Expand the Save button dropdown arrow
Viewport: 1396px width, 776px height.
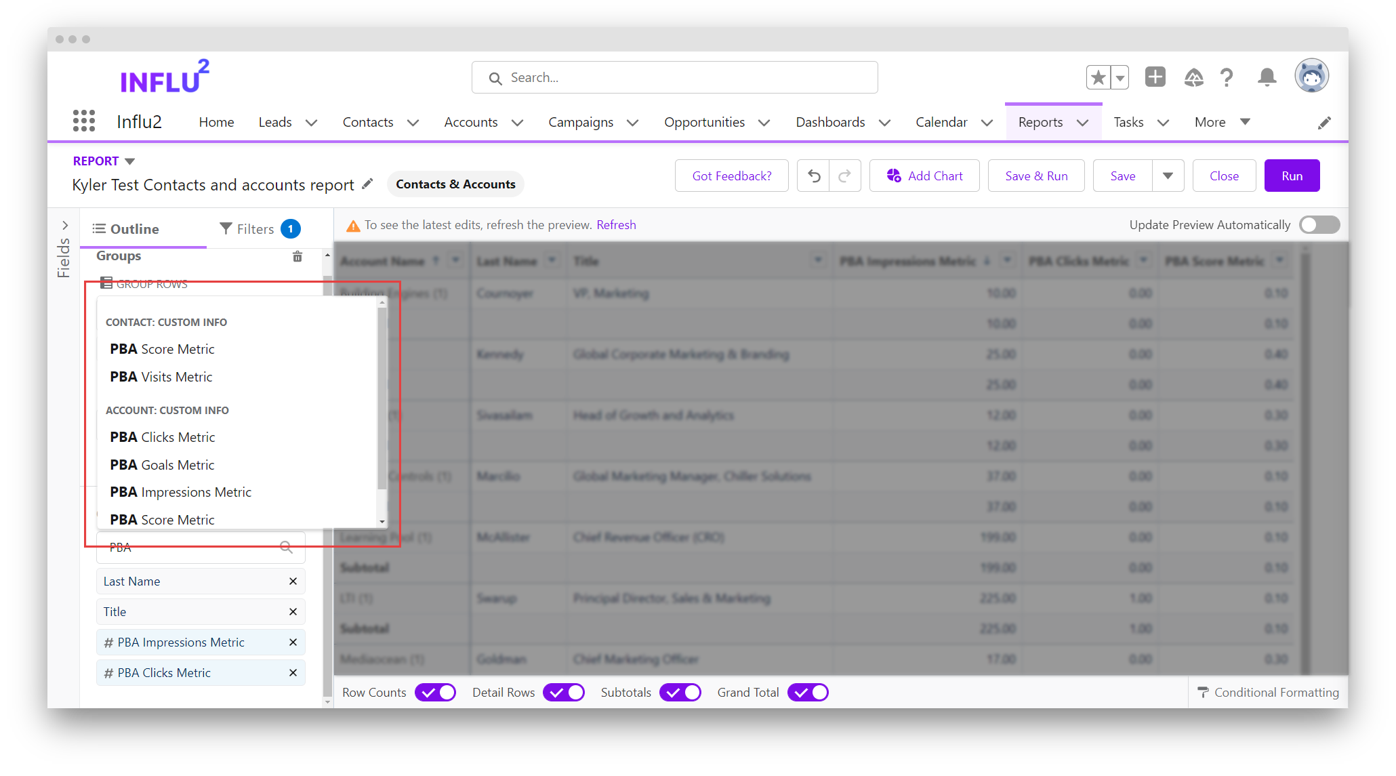pyautogui.click(x=1168, y=176)
